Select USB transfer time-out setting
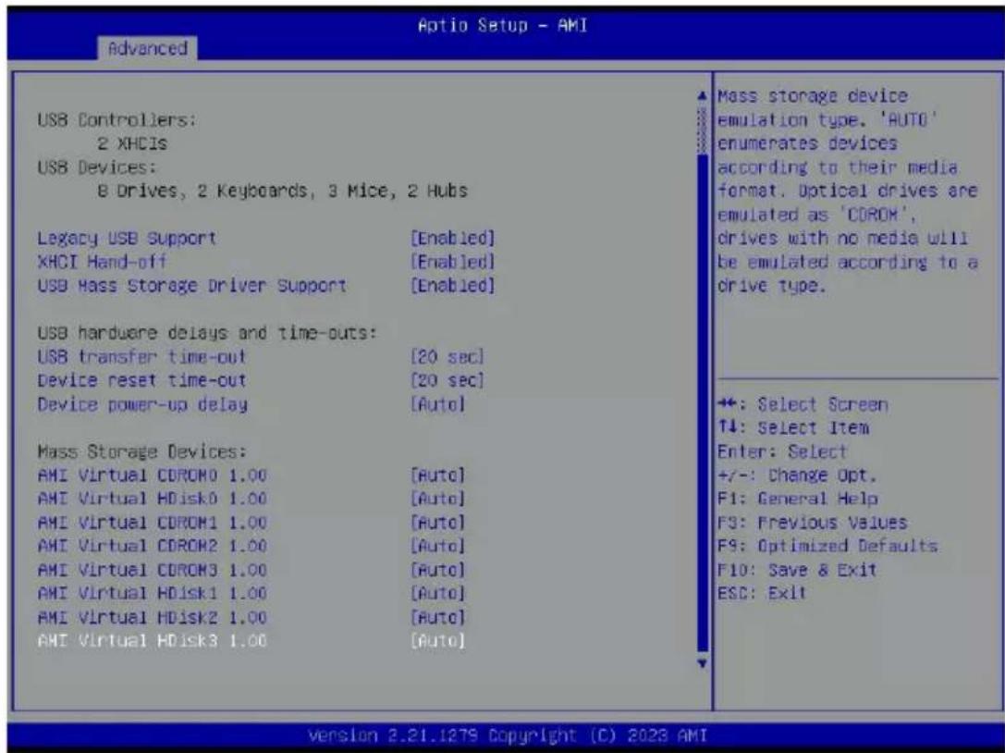Screen dimensions: 1005x753 click(141, 357)
